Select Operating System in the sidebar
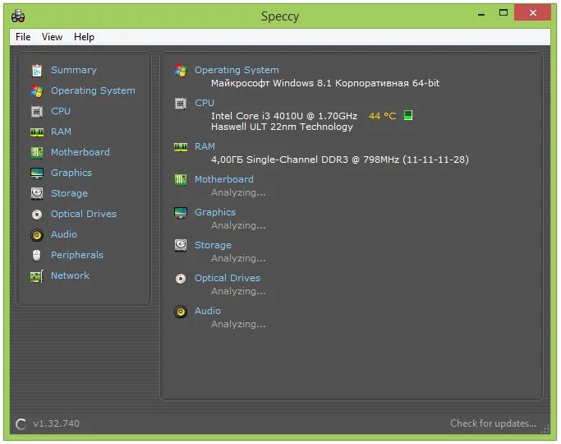561x444 pixels. tap(93, 90)
